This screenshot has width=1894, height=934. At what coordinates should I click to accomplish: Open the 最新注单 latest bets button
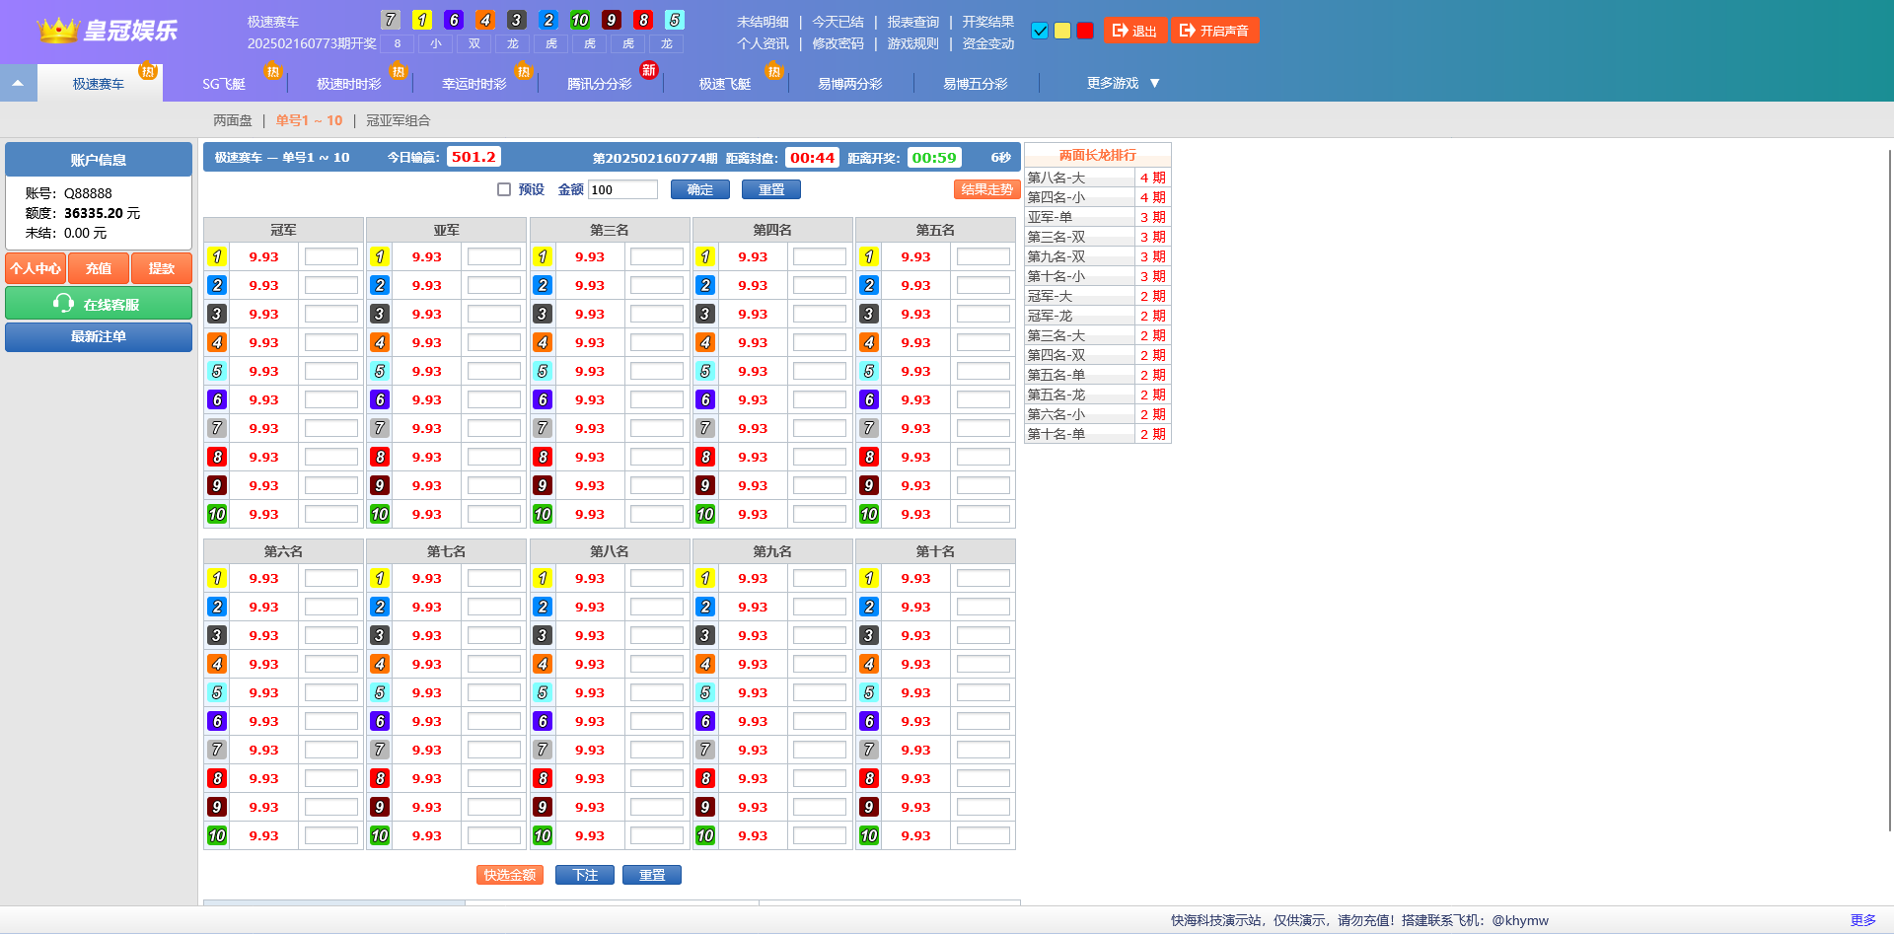[x=99, y=336]
